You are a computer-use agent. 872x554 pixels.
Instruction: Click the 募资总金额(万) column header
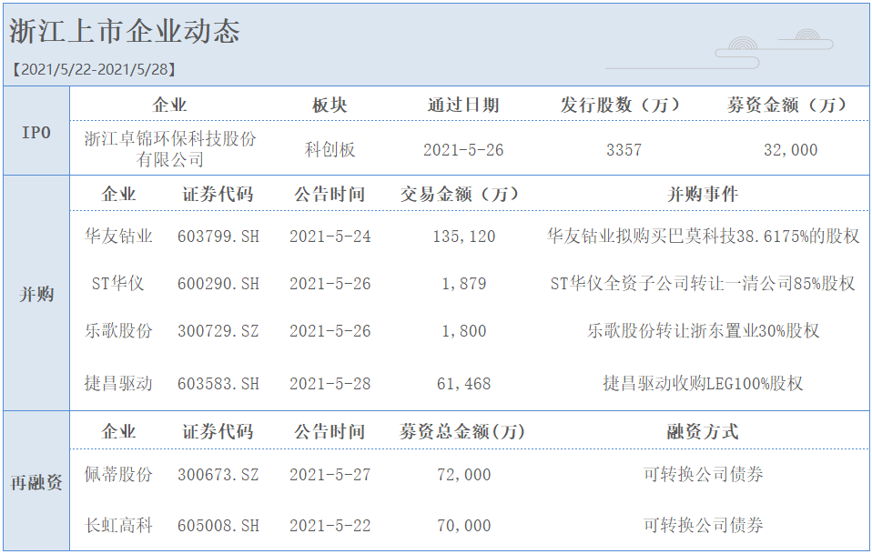point(462,431)
